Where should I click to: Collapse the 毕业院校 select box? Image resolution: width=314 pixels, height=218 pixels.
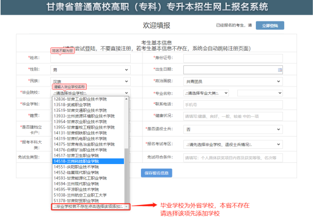point(90,93)
